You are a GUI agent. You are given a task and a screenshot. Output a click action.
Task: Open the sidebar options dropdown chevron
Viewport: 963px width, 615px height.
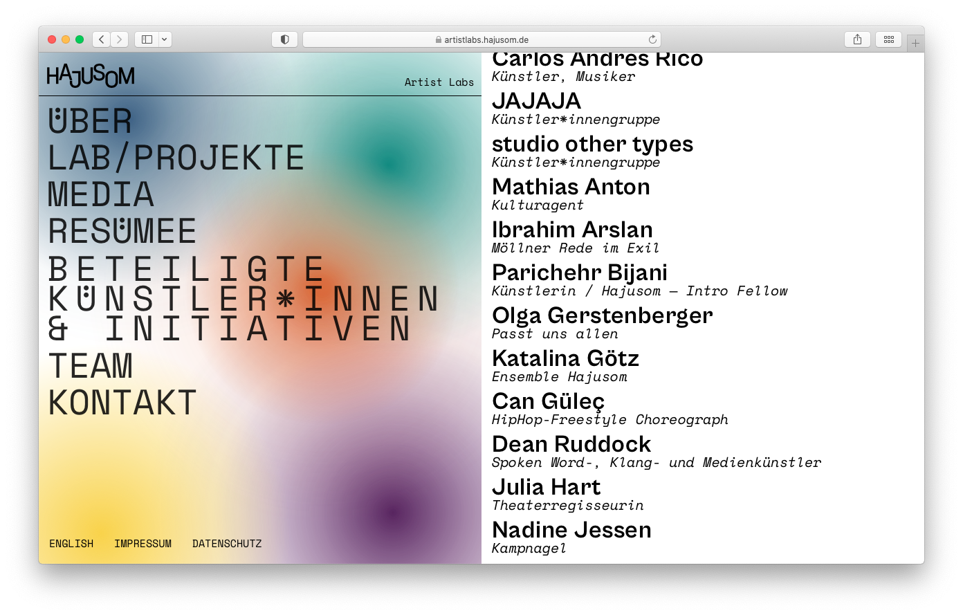(x=165, y=39)
